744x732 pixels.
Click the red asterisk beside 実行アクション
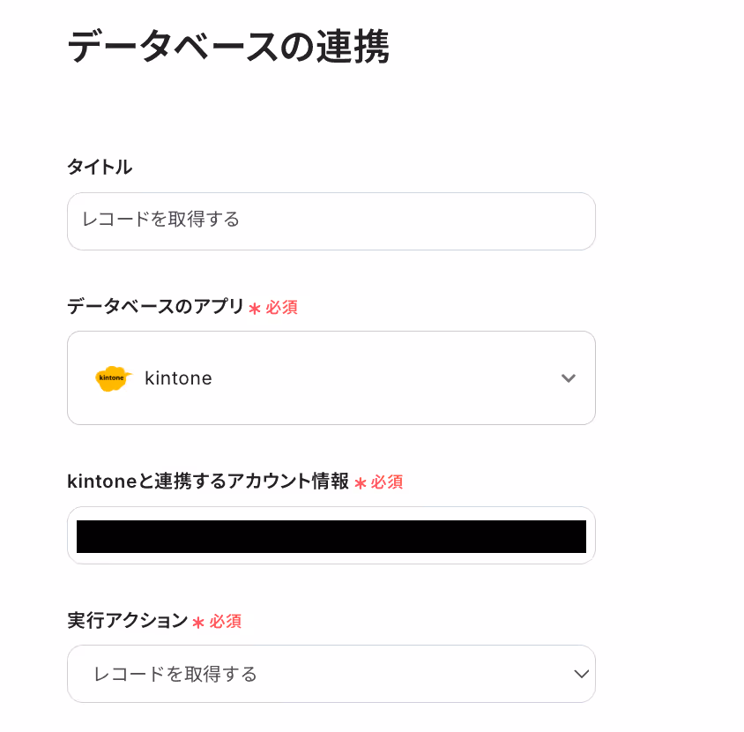198,623
